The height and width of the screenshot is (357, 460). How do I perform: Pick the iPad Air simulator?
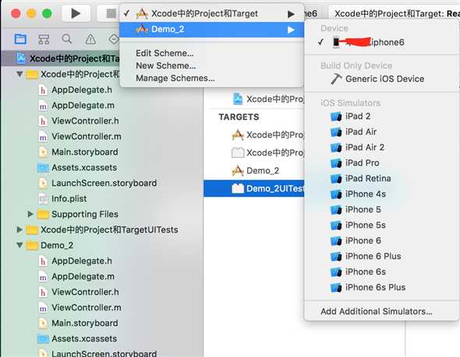(382, 132)
